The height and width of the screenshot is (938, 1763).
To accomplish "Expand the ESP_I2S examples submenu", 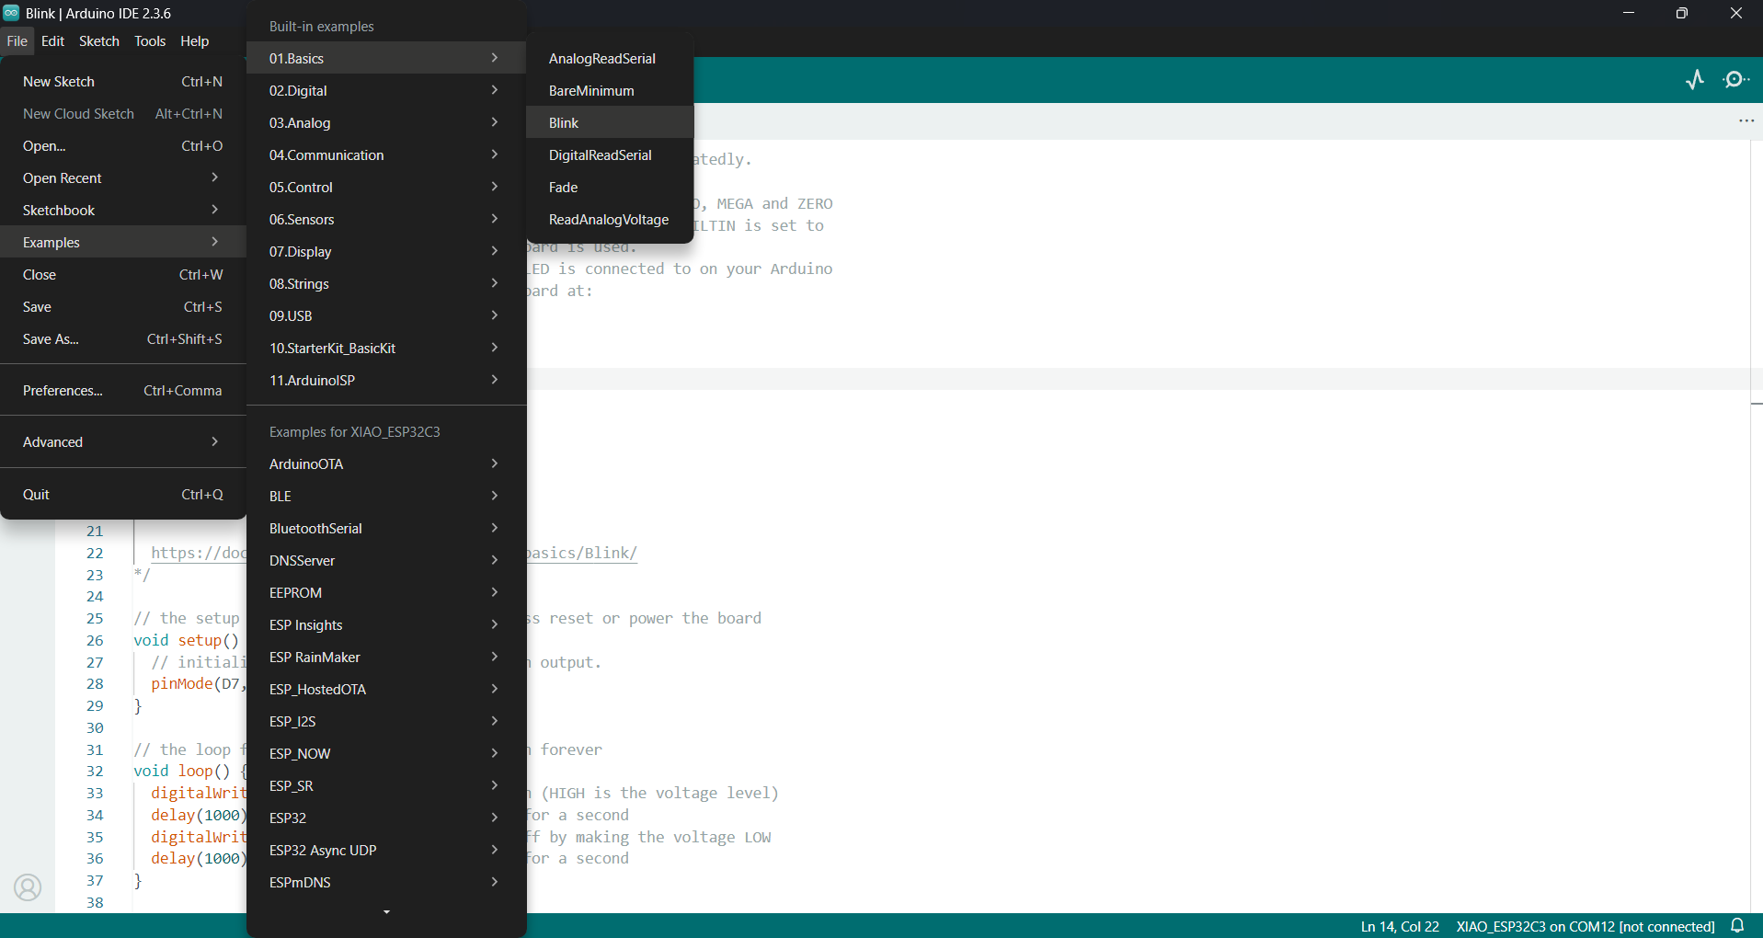I will click(x=386, y=722).
